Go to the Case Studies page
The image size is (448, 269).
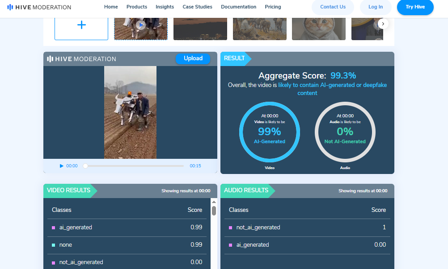197,7
